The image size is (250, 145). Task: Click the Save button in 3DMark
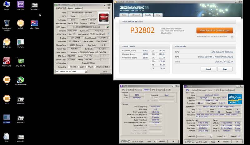tap(225, 69)
